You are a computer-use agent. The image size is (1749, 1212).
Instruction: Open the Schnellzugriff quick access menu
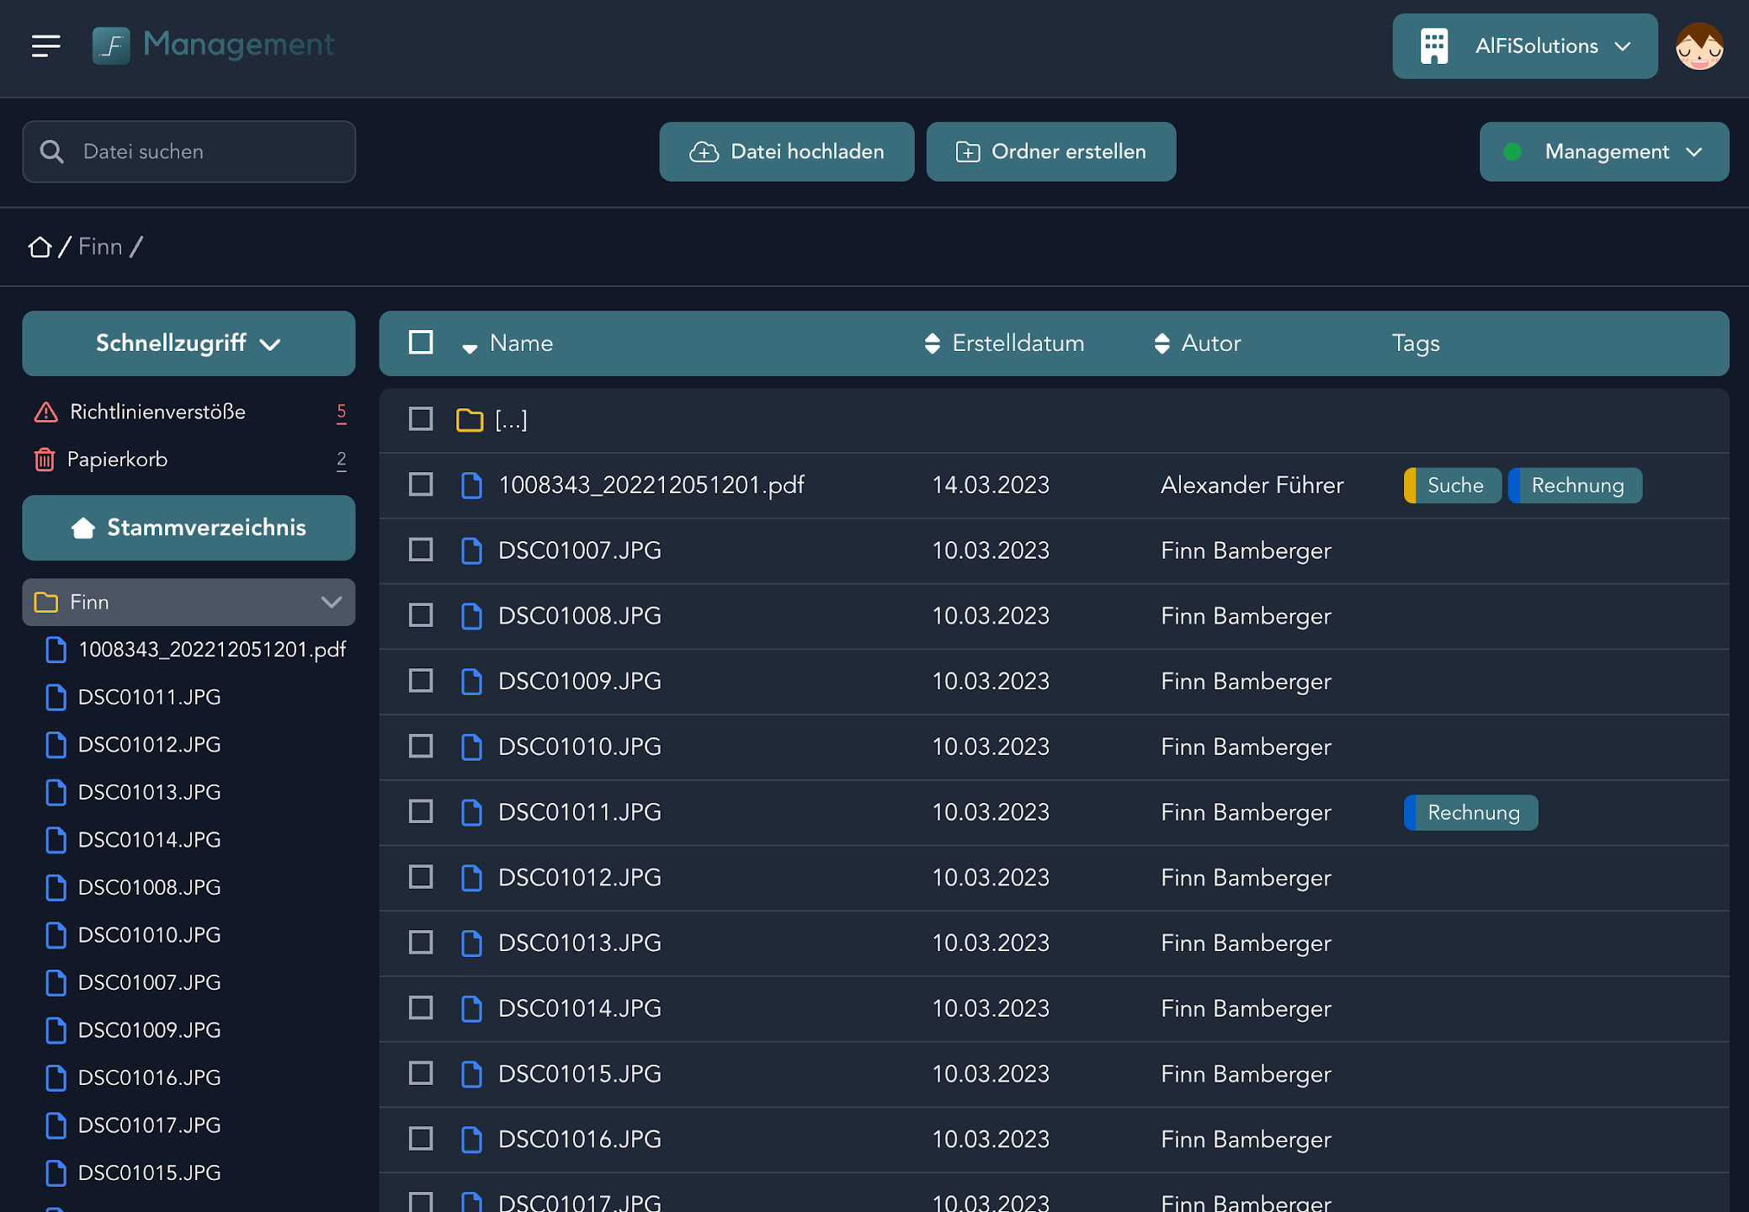189,343
